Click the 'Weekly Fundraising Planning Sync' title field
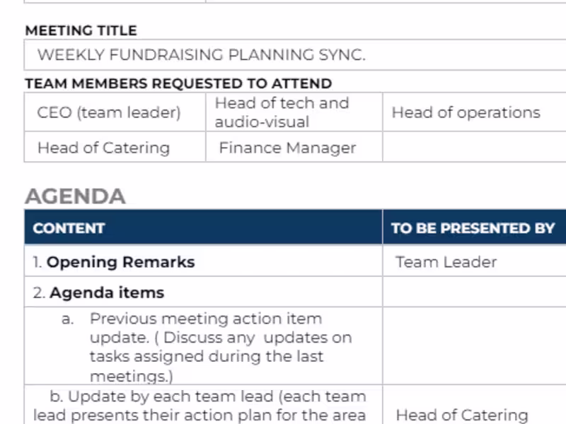 [x=201, y=54]
